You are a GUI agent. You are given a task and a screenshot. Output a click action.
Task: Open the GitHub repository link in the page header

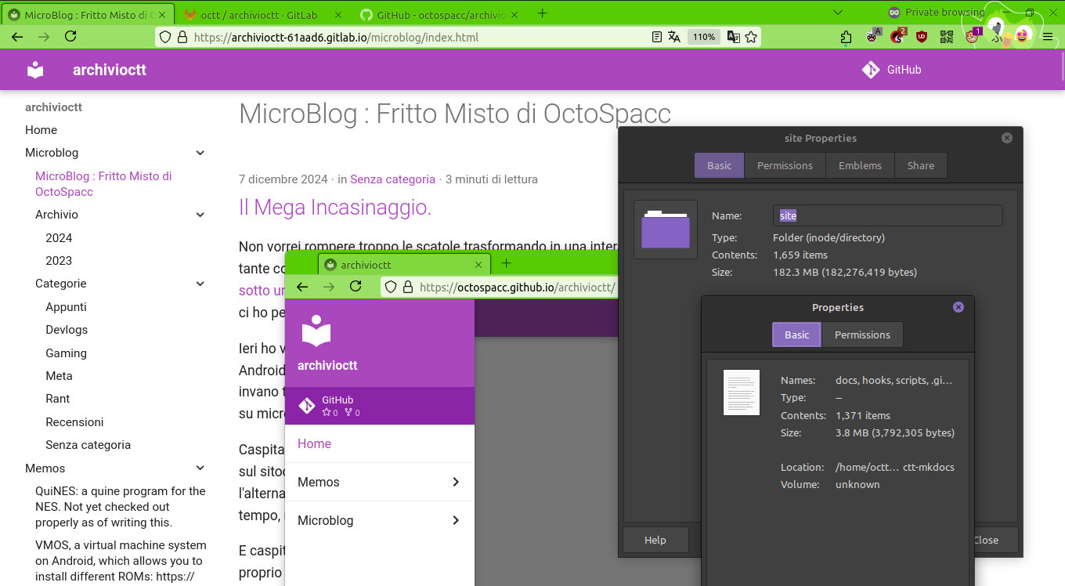[892, 70]
